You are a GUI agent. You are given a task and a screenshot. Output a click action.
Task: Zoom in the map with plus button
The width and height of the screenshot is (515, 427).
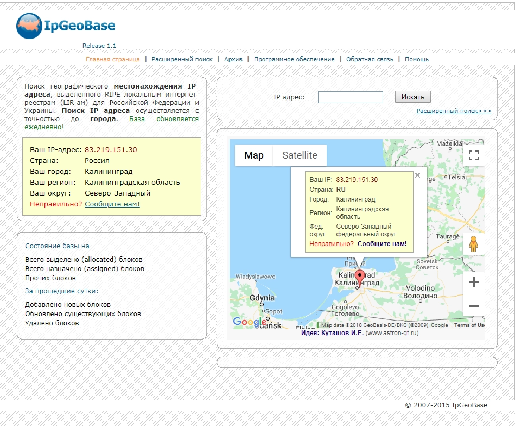click(473, 282)
